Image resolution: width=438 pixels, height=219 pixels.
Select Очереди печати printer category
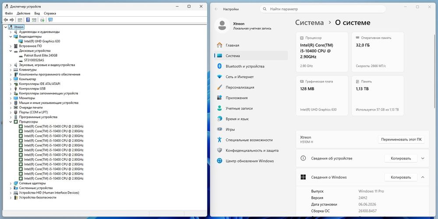click(31, 108)
